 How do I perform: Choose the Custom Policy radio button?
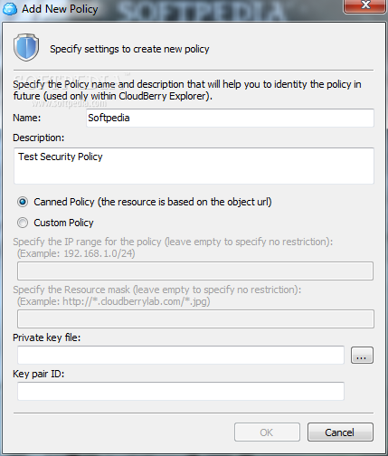point(23,223)
